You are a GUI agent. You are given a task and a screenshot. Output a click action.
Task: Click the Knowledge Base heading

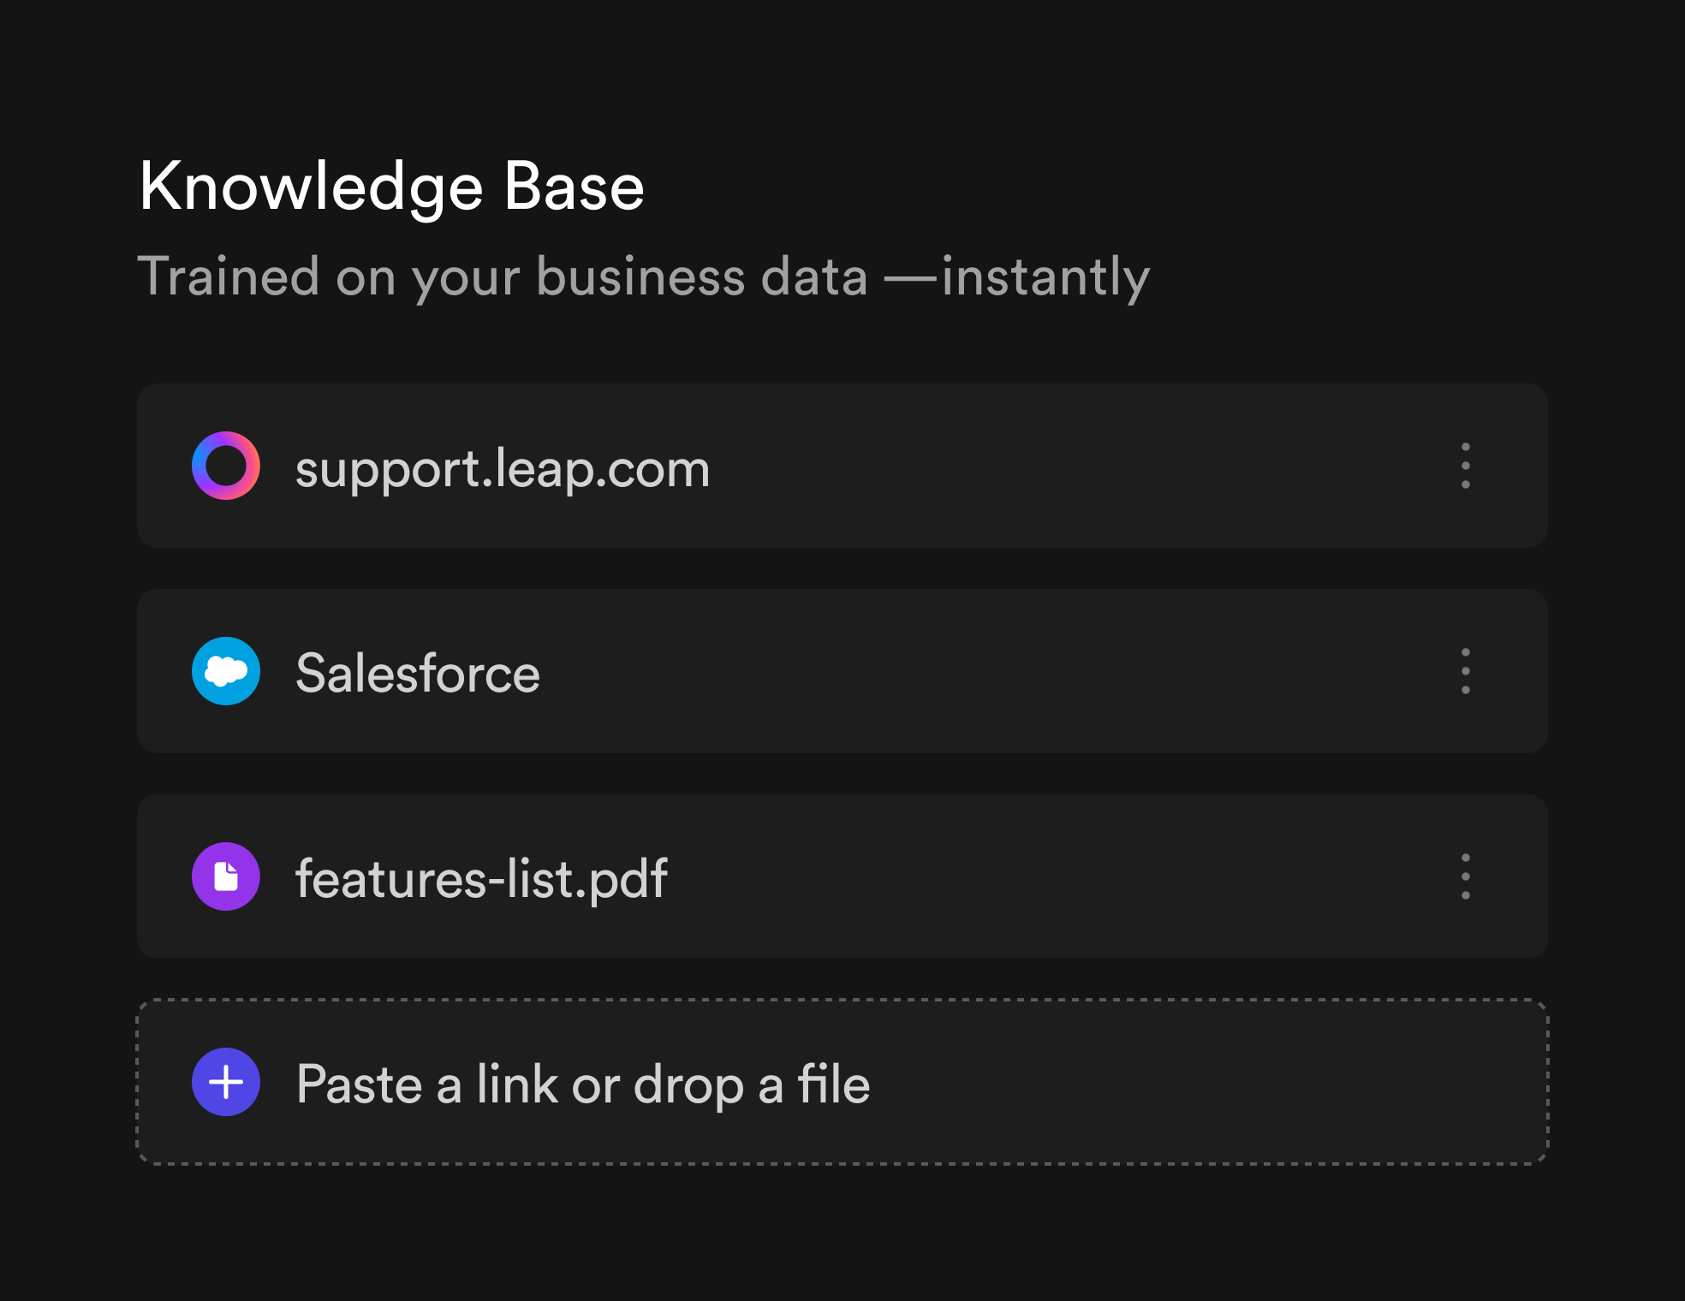pos(391,187)
